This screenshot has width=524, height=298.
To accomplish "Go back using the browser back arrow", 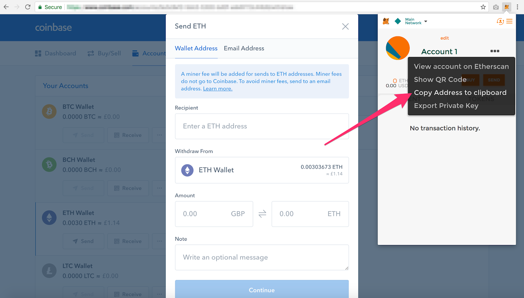I will coord(6,7).
